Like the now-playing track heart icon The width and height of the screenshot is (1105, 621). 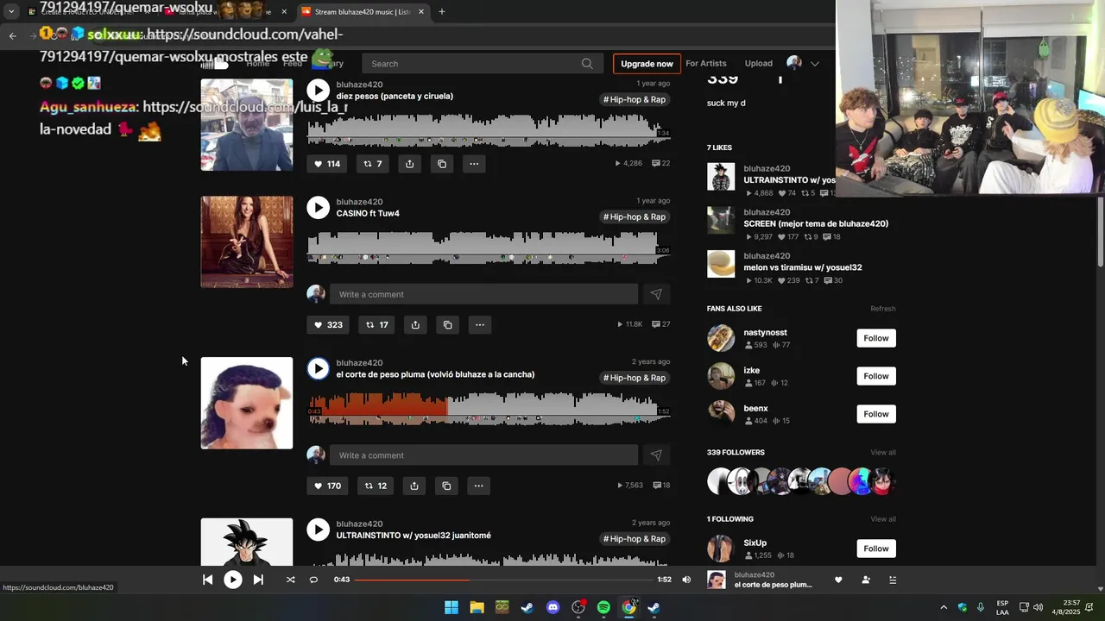coord(838,580)
